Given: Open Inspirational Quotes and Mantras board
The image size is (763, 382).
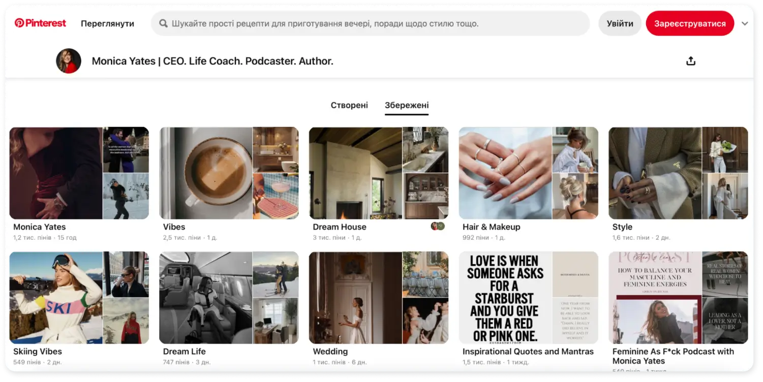Looking at the screenshot, I should tap(529, 298).
